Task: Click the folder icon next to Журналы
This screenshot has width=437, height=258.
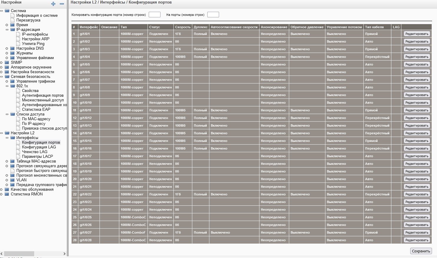Action: tap(13, 53)
